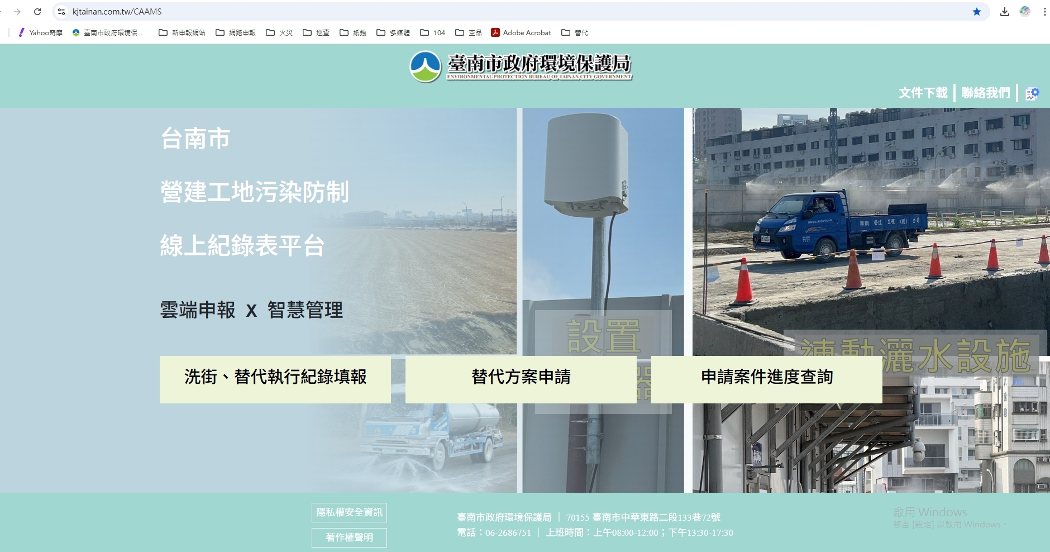Open the Chrome downloads icon
The height and width of the screenshot is (552, 1050).
pyautogui.click(x=1005, y=12)
